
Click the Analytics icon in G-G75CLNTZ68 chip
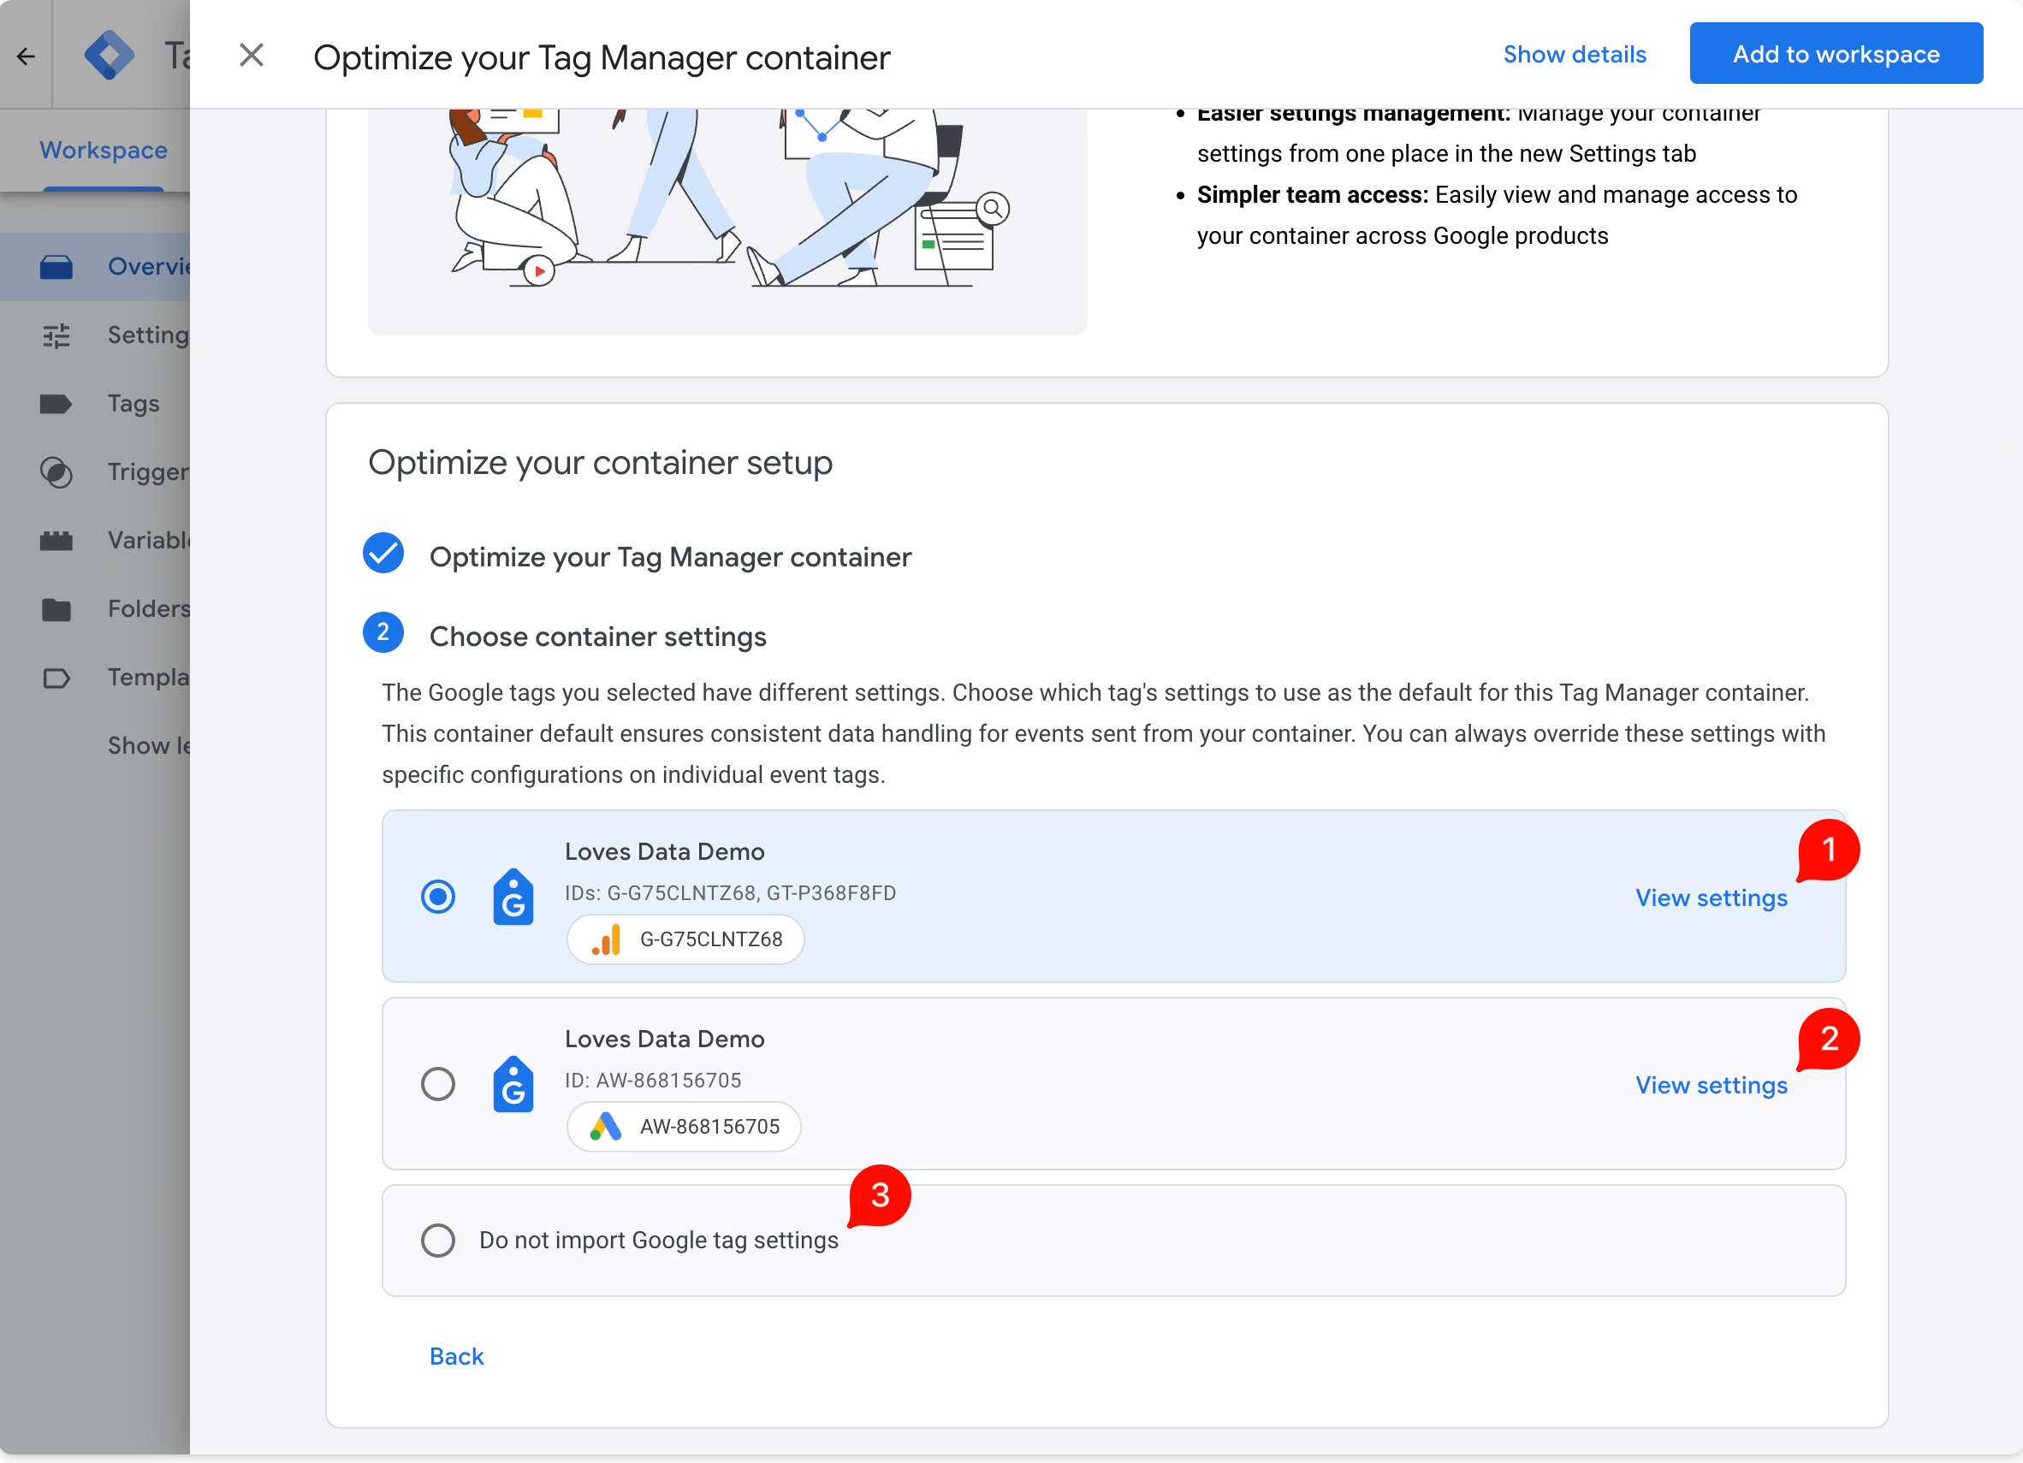point(607,939)
